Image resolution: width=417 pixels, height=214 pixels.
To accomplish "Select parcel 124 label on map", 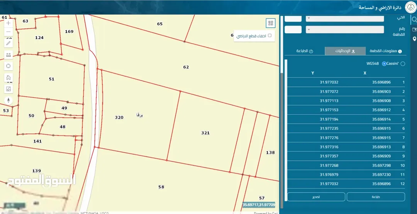I will click(x=39, y=37).
